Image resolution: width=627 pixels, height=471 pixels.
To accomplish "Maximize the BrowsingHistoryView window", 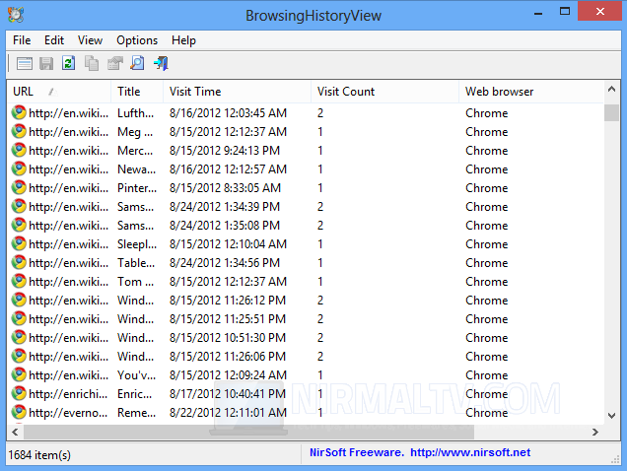I will pyautogui.click(x=565, y=12).
